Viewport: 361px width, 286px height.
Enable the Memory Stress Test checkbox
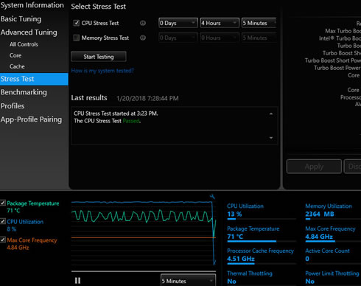tap(76, 38)
